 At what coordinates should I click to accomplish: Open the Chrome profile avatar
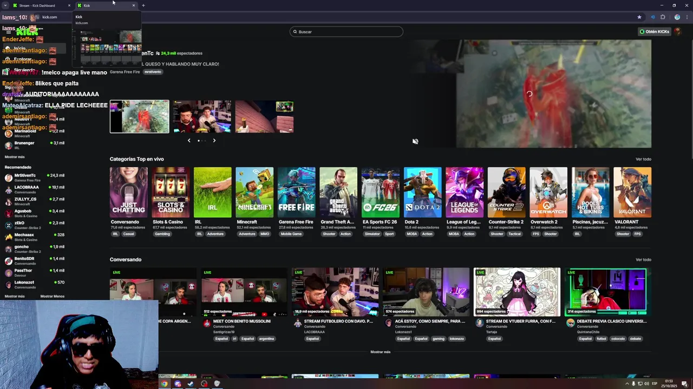[x=677, y=17]
